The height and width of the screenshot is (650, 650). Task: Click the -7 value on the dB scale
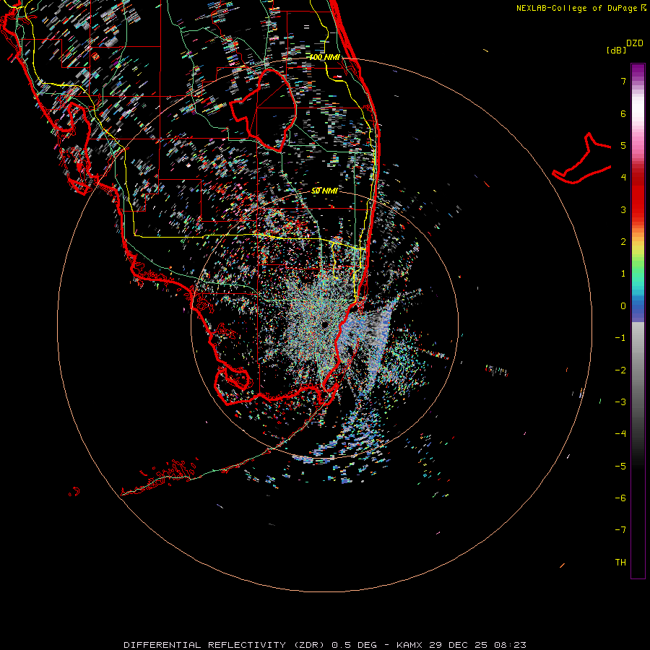[x=620, y=530]
